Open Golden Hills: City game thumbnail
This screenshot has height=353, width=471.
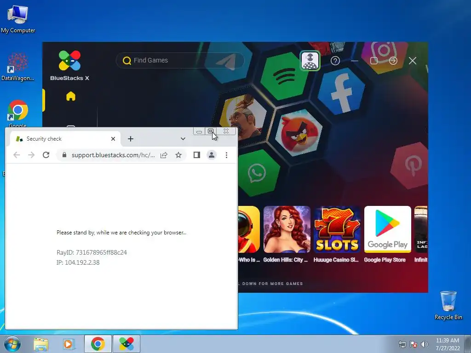pyautogui.click(x=287, y=229)
